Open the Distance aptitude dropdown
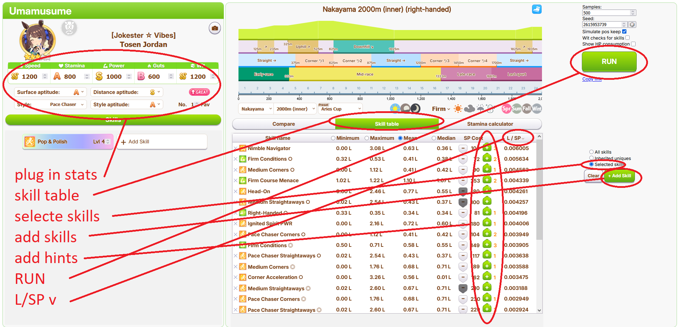The image size is (678, 327). point(126,92)
